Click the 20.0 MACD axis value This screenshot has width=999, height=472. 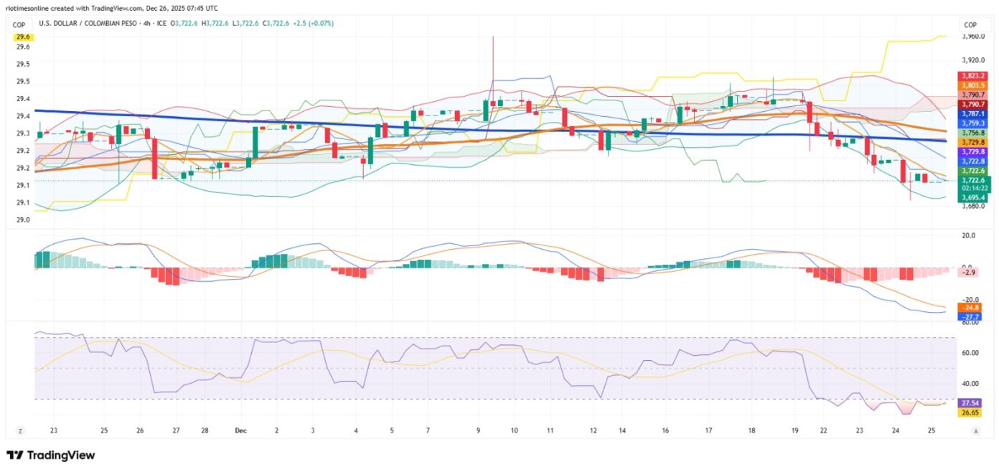point(968,235)
